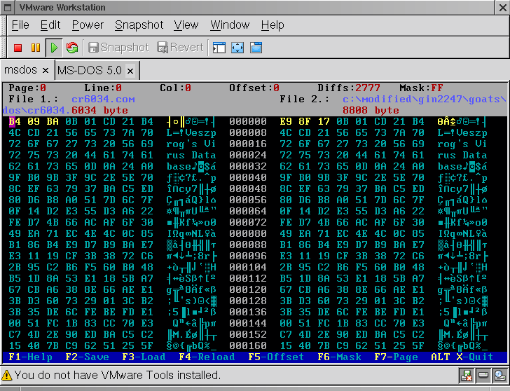
Task: Open the Help menu
Action: tap(273, 25)
